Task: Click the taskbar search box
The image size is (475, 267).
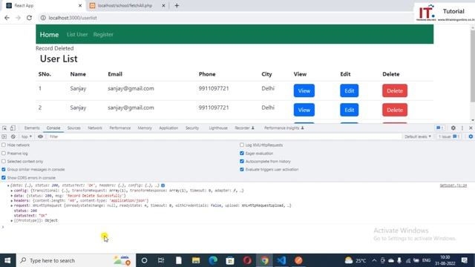Action: (76, 260)
